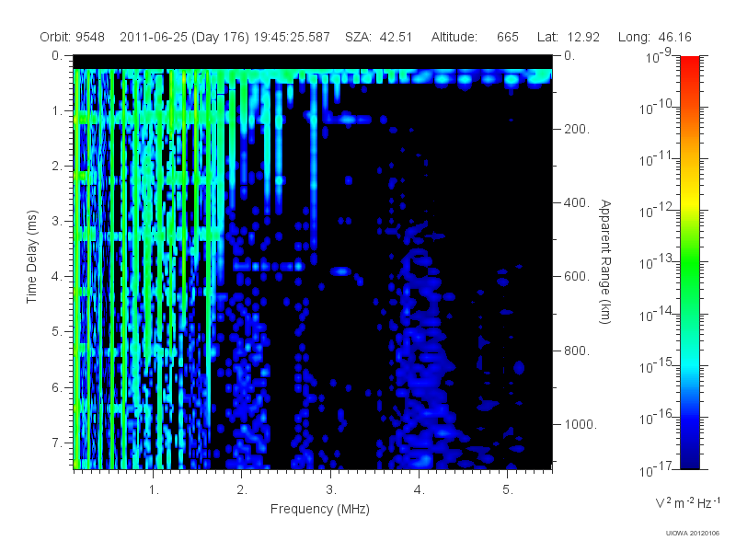Click the '5.' tick on frequency axis
736x552 pixels.
tap(508, 490)
